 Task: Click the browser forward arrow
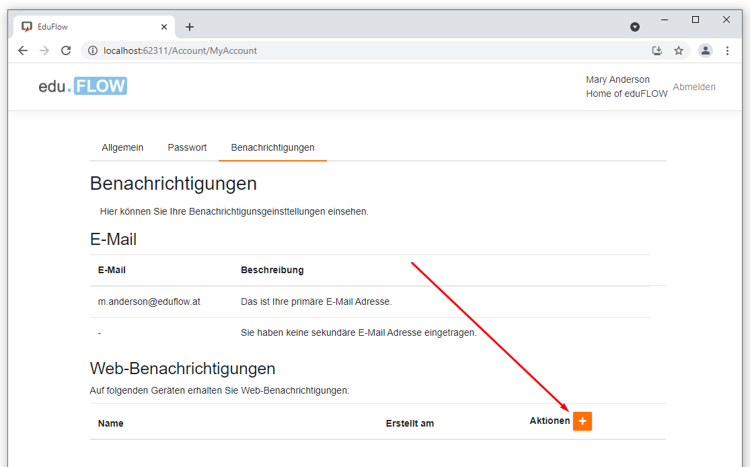(44, 50)
